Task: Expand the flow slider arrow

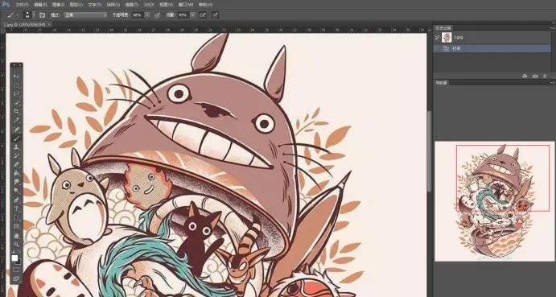Action: (x=192, y=15)
